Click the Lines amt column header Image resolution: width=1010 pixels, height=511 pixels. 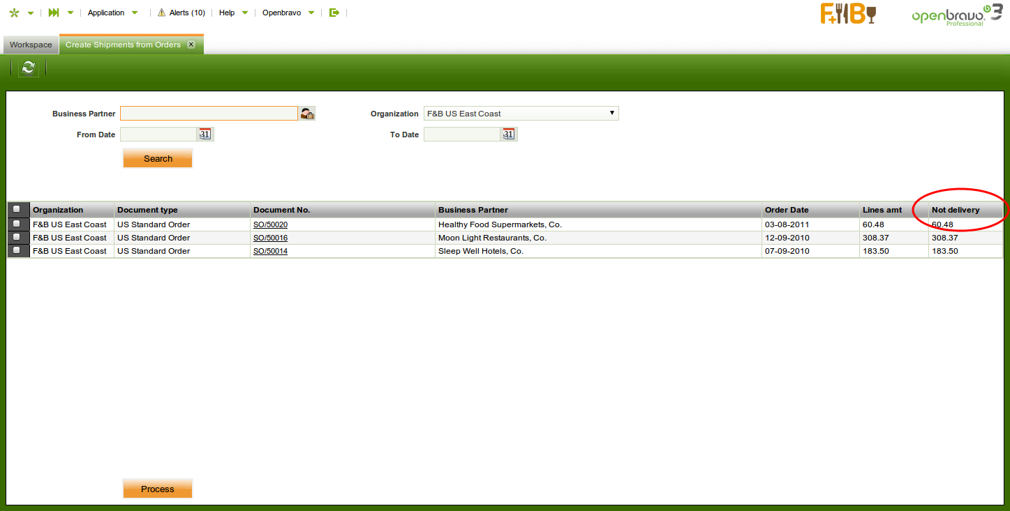tap(894, 210)
